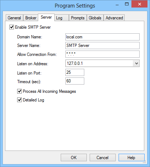Click the Program Settings title text
Image resolution: width=150 pixels, height=167 pixels.
click(75, 6)
